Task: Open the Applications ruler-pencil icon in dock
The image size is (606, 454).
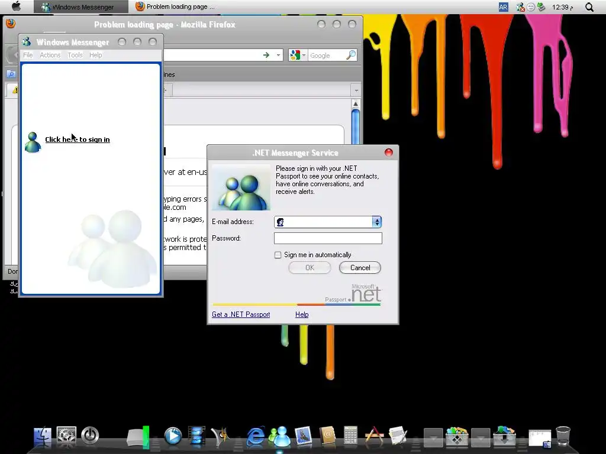Action: click(374, 436)
